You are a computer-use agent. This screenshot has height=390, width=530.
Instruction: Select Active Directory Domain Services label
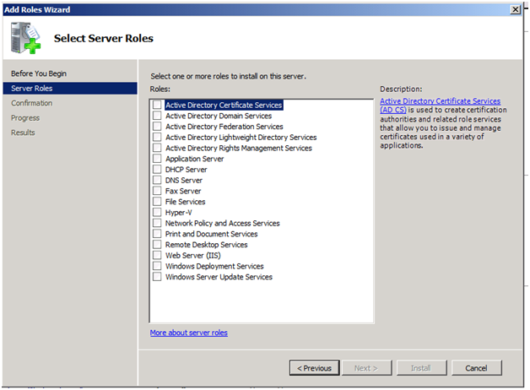pos(219,116)
